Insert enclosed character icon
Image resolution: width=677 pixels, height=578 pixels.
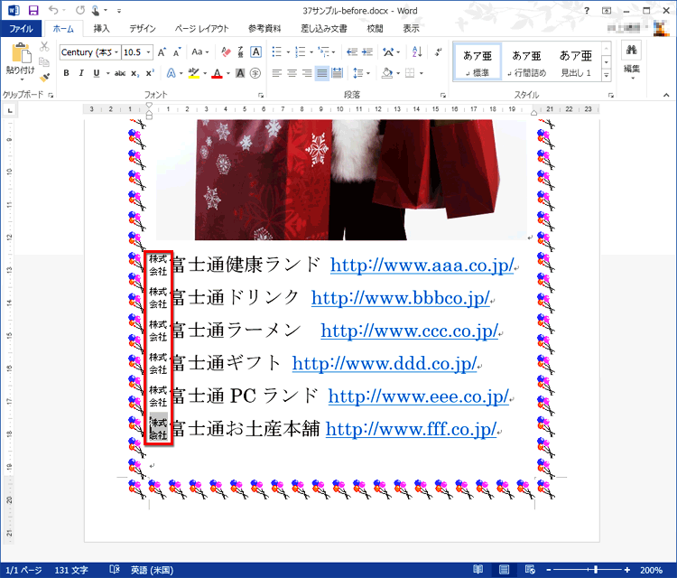click(255, 73)
